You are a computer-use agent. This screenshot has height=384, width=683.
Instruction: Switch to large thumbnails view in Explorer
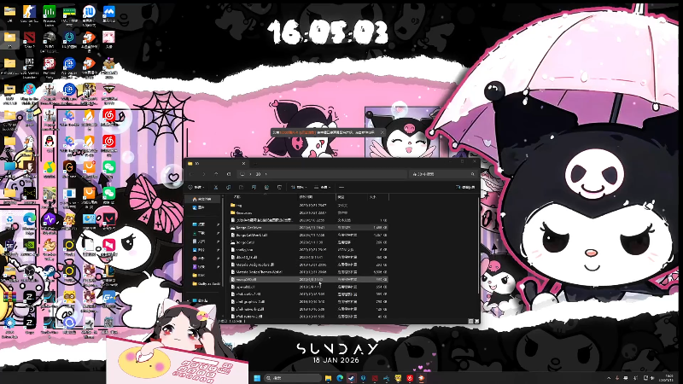click(476, 321)
